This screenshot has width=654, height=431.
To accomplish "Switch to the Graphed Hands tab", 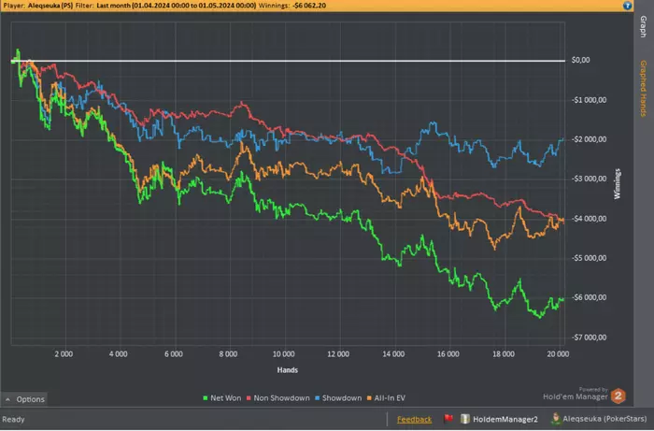I will pyautogui.click(x=643, y=88).
